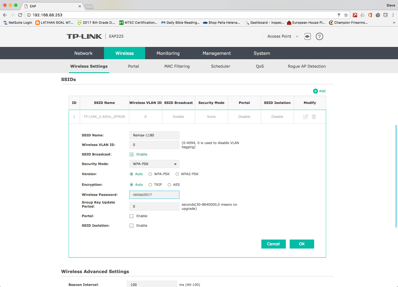The image size is (398, 287).
Task: Bookmark this page with the star icon
Action: (346, 15)
